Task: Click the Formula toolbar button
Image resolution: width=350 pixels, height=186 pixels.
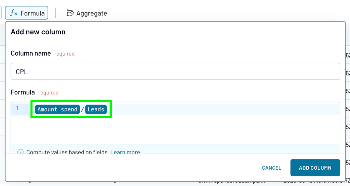Action: tap(27, 13)
